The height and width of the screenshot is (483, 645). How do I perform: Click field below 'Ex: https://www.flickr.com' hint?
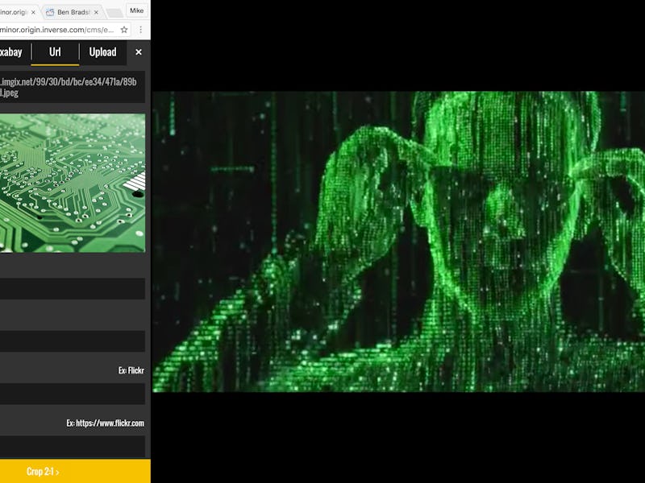[73, 446]
